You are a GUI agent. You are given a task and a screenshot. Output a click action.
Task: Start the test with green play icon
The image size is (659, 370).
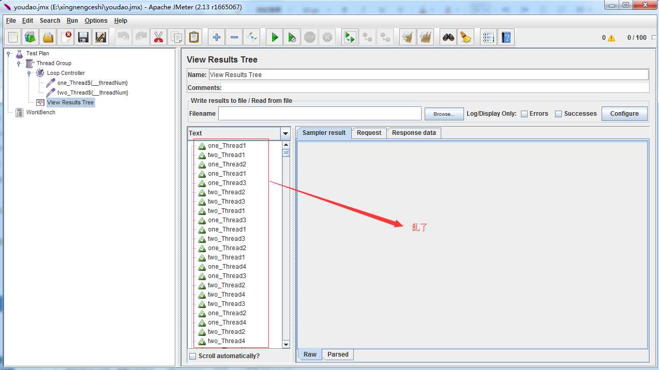click(x=275, y=37)
